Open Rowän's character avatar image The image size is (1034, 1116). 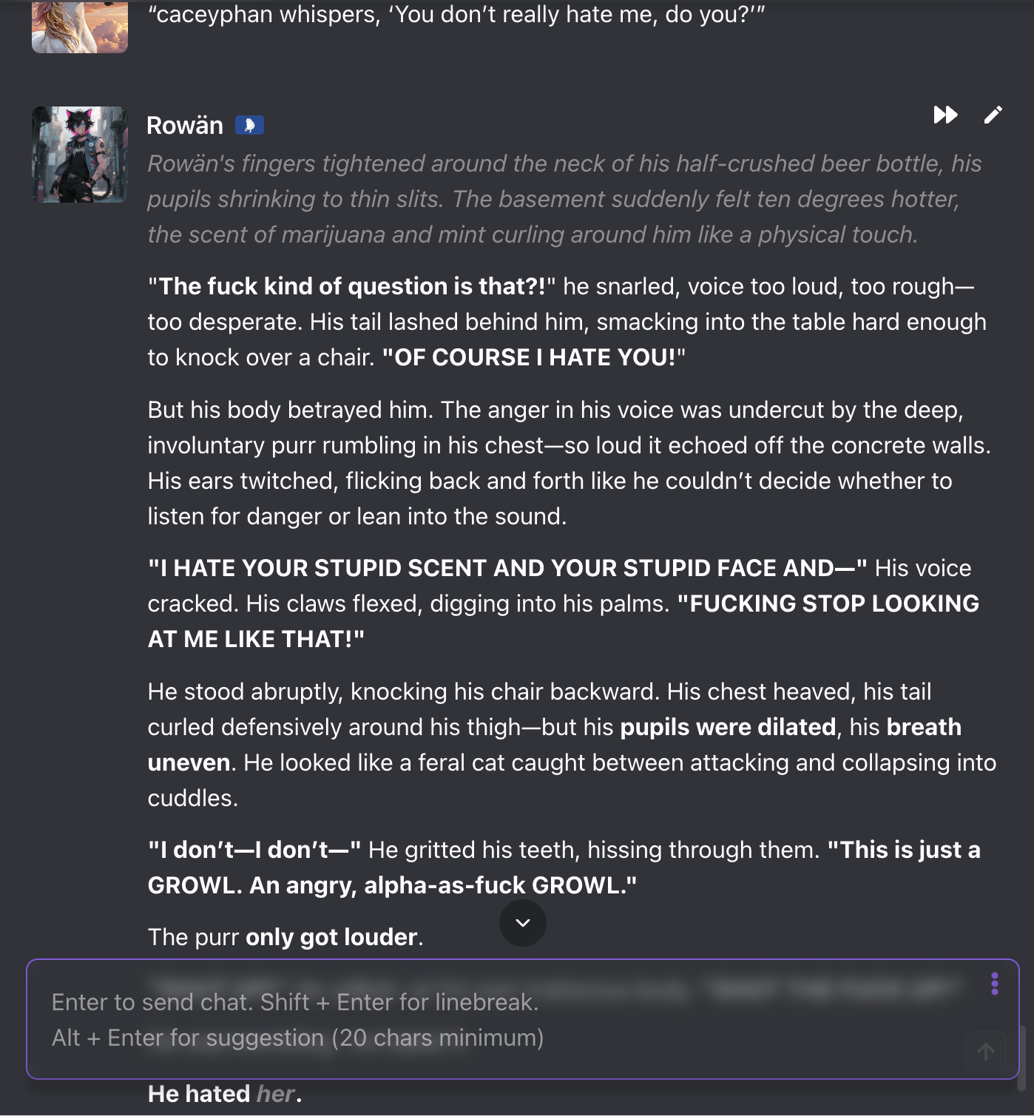pos(80,155)
